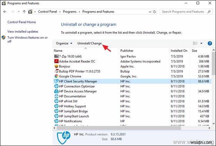
Task: Click the Search Programs and Features field
Action: tap(183, 11)
